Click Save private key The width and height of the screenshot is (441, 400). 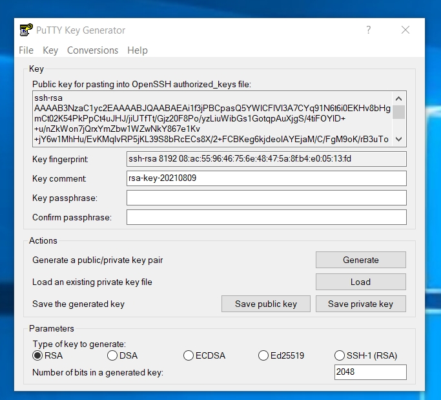[x=360, y=304]
